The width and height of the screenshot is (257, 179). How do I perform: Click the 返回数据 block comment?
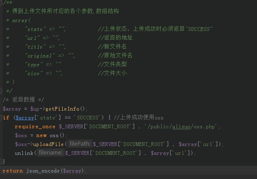23,100
